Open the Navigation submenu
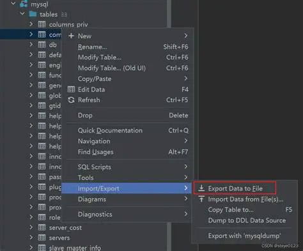 pyautogui.click(x=127, y=141)
